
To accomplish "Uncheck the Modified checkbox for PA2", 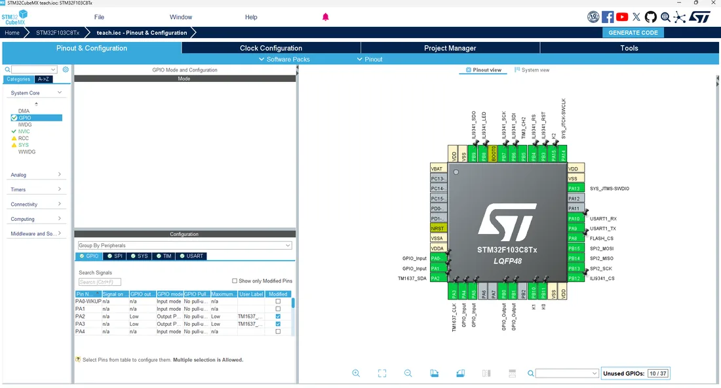I will tap(278, 317).
